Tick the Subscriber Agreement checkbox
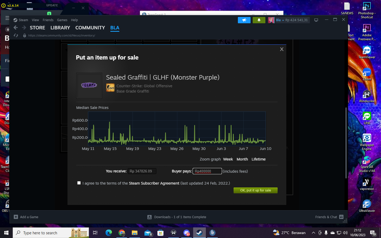This screenshot has width=381, height=238. [79, 183]
